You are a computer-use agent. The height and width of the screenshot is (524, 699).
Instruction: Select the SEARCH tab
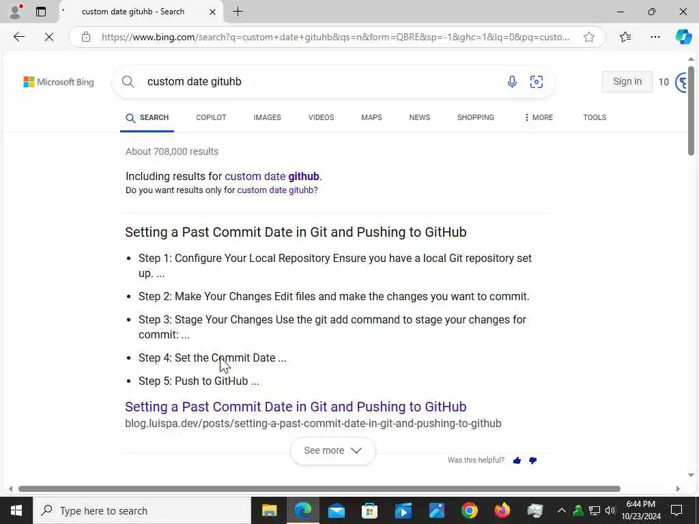point(147,117)
